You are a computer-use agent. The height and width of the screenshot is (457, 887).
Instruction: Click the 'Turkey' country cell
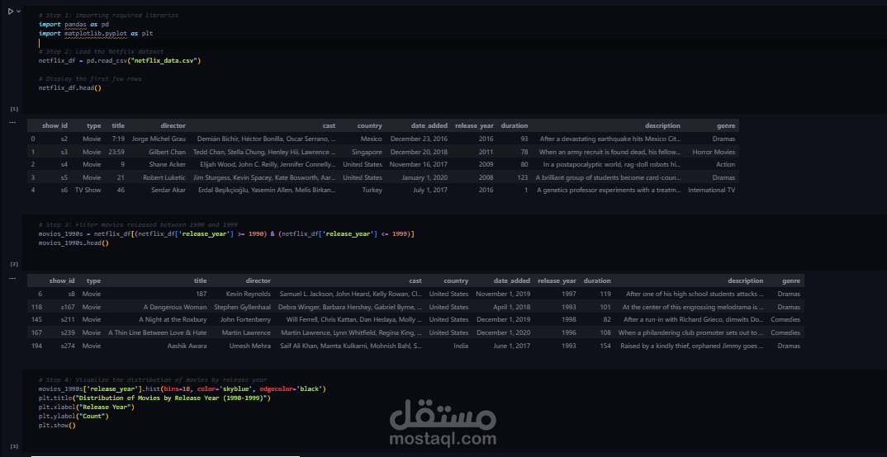pyautogui.click(x=372, y=191)
